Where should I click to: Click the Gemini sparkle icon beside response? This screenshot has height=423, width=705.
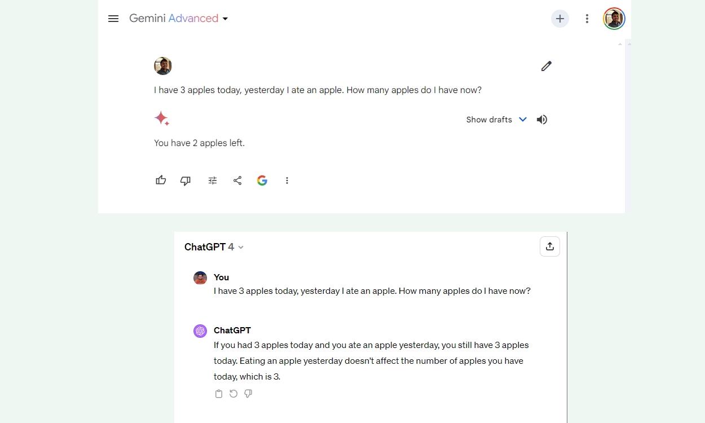click(162, 118)
